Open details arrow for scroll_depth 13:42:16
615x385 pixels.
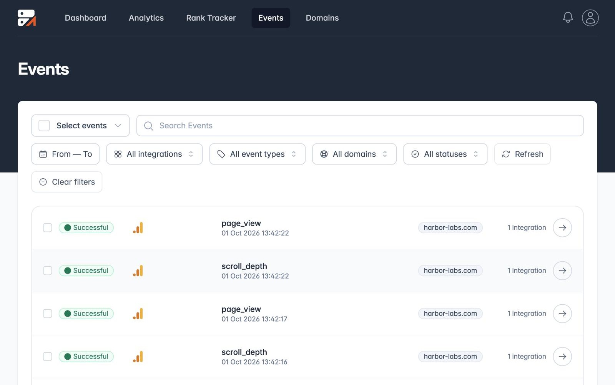(x=562, y=357)
